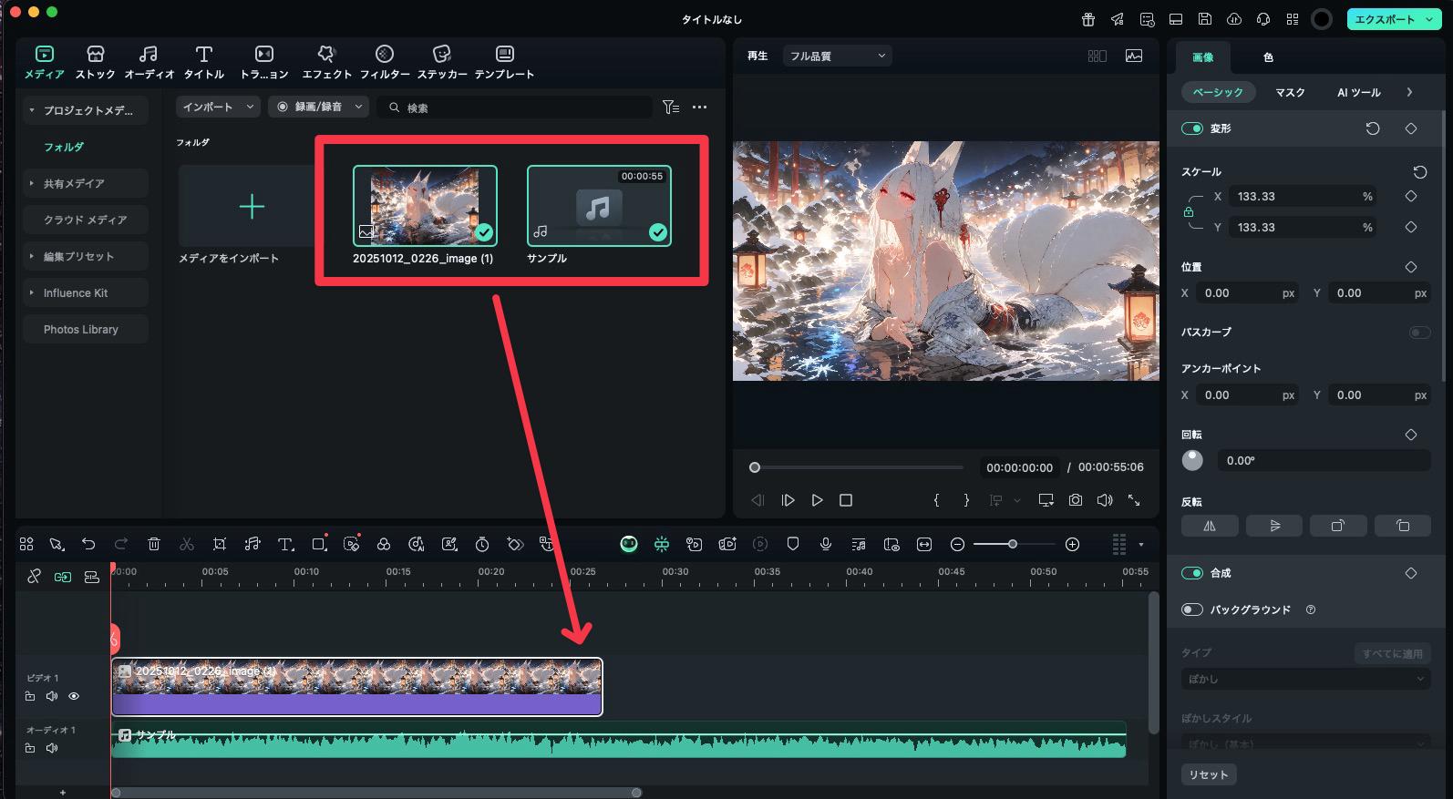Open the Effects panel
This screenshot has height=799, width=1453.
pos(326,62)
